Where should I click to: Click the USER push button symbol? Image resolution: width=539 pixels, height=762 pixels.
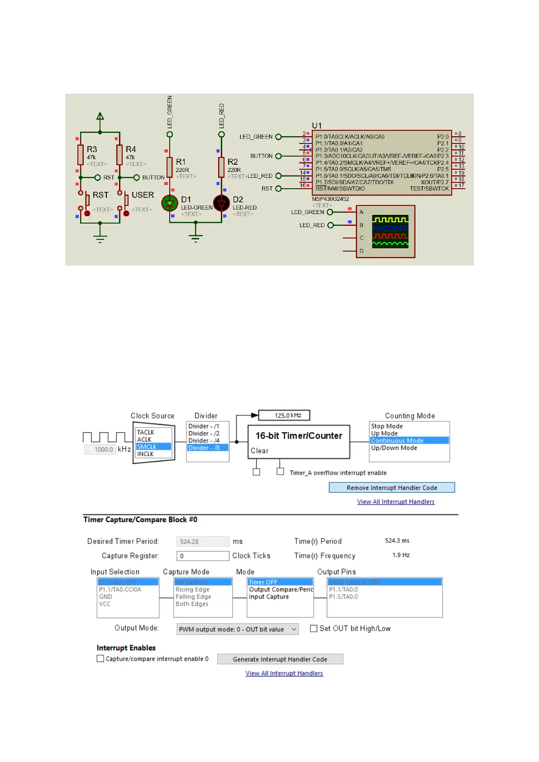click(x=123, y=203)
